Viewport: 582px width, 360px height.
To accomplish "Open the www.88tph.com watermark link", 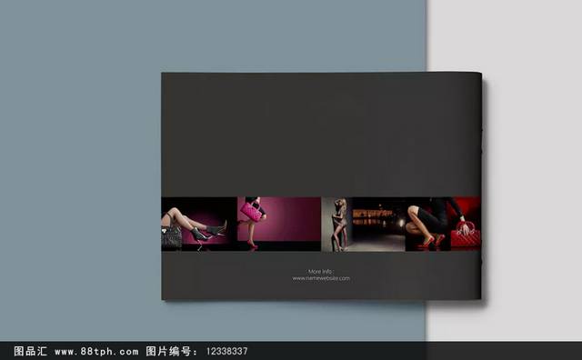I will click(x=96, y=352).
